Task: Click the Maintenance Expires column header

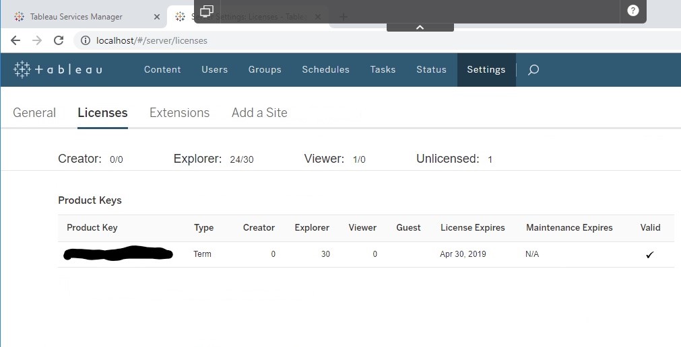Action: tap(569, 228)
